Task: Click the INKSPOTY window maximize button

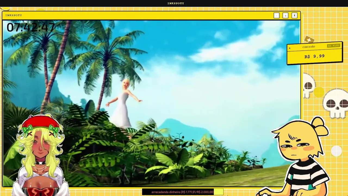Action: click(285, 16)
